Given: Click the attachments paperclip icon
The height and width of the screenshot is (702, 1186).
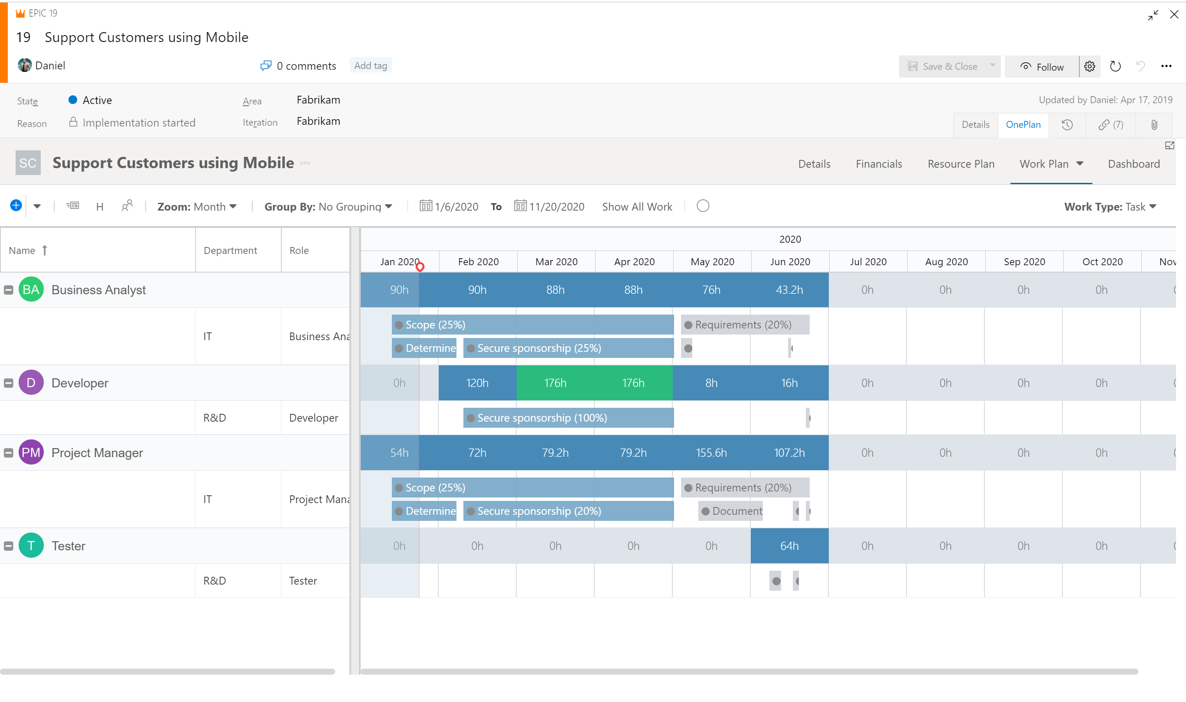Looking at the screenshot, I should (1153, 124).
